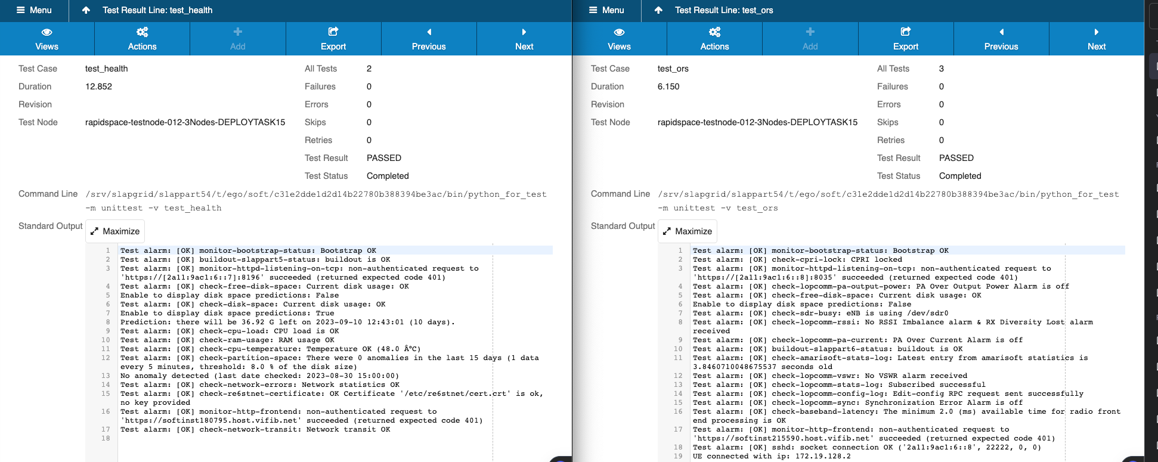1158x462 pixels.
Task: Click title link 'Test Result Line: test_health'
Action: click(157, 10)
